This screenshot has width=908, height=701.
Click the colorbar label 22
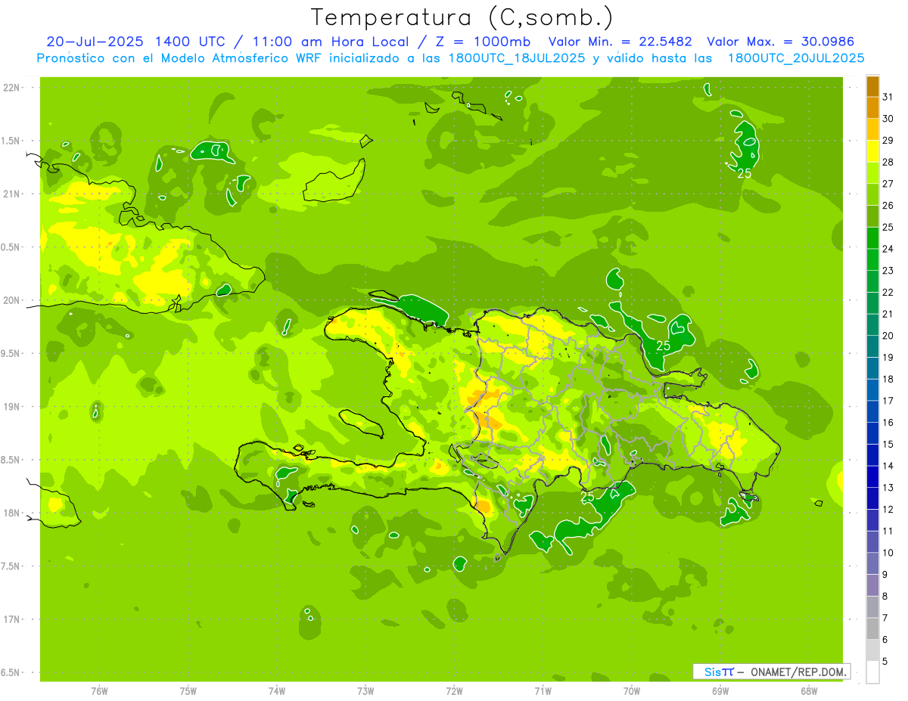888,292
